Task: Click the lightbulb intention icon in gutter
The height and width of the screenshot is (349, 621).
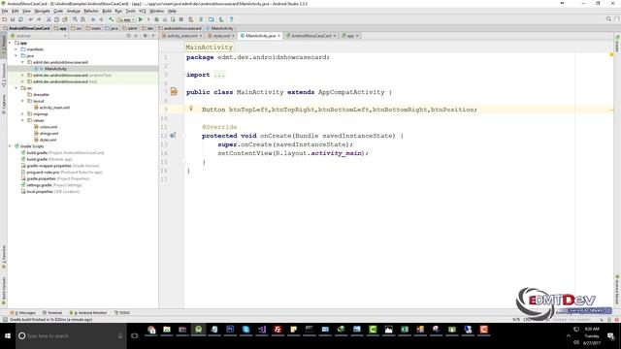Action: click(x=191, y=108)
